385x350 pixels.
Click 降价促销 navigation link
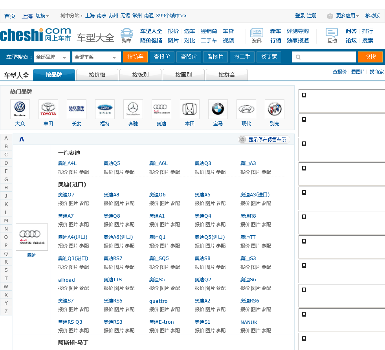tap(151, 40)
